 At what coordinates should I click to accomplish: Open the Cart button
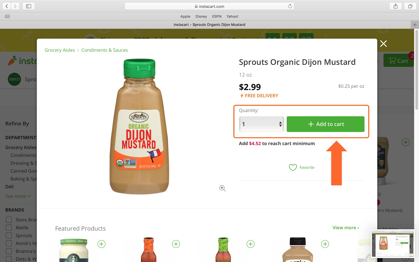point(398,61)
